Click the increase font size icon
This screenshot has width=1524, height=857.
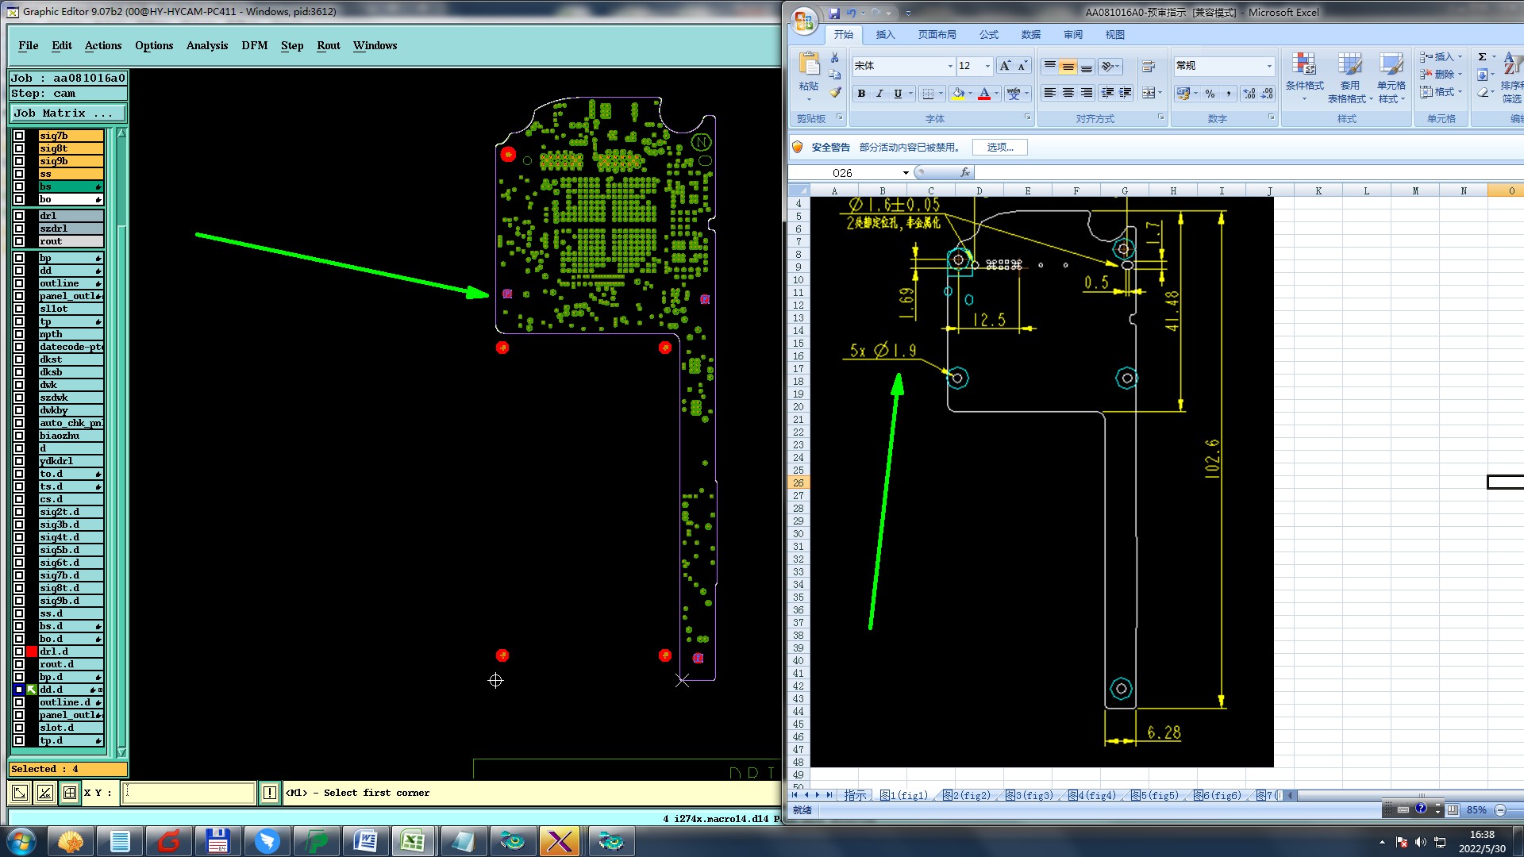[1005, 66]
